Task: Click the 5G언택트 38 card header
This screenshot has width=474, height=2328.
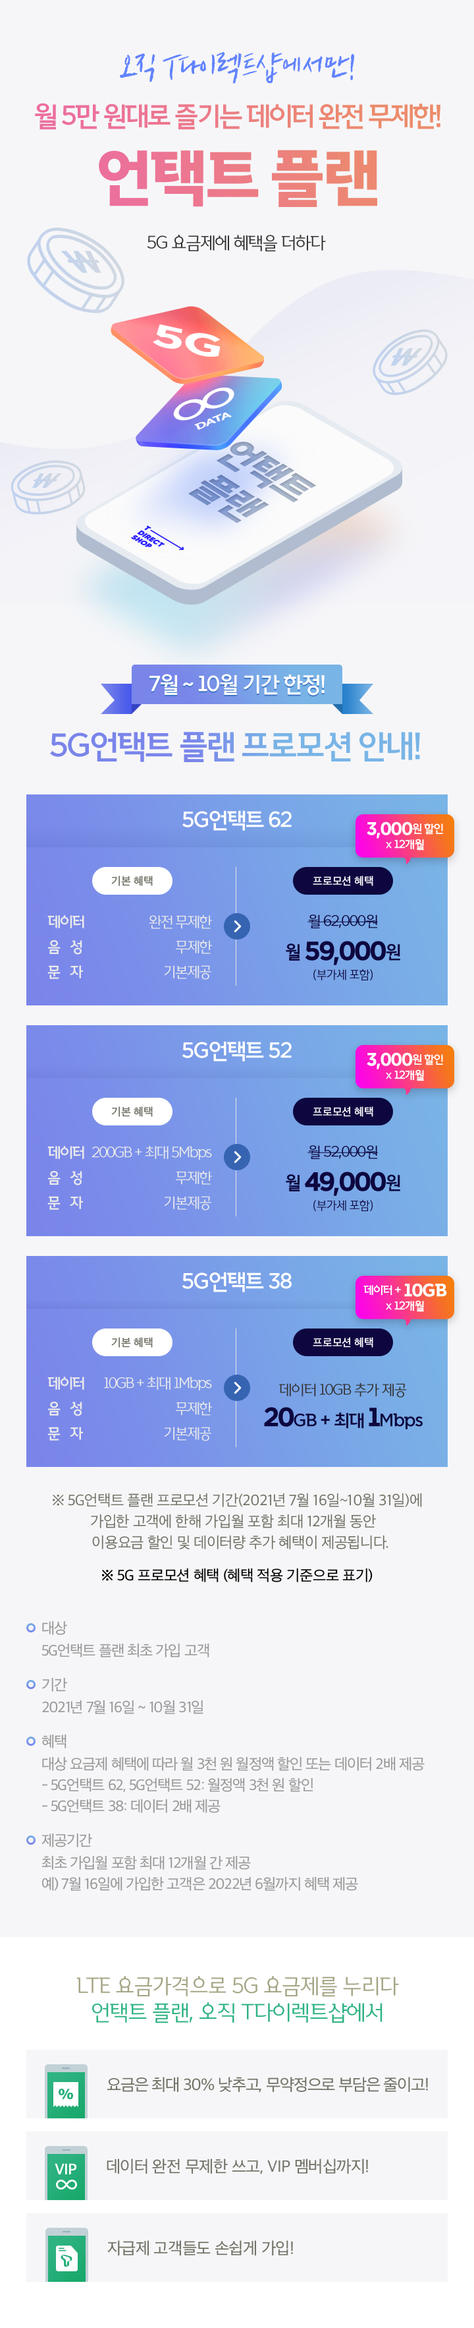Action: point(236,1280)
